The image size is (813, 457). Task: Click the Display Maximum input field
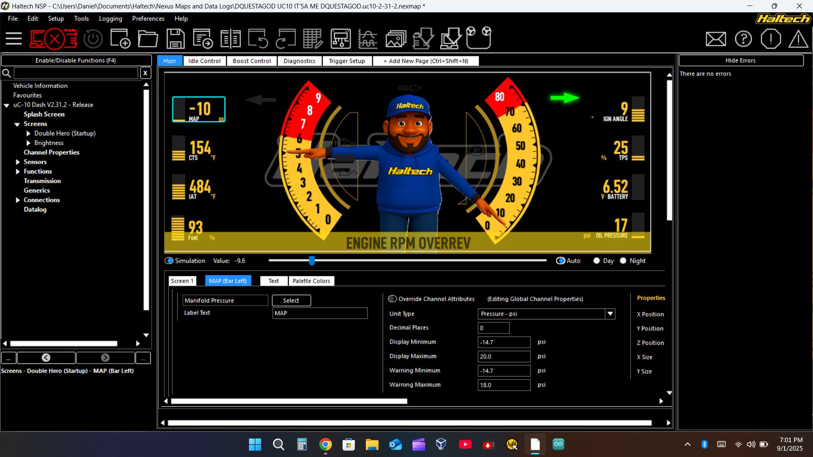click(x=504, y=356)
